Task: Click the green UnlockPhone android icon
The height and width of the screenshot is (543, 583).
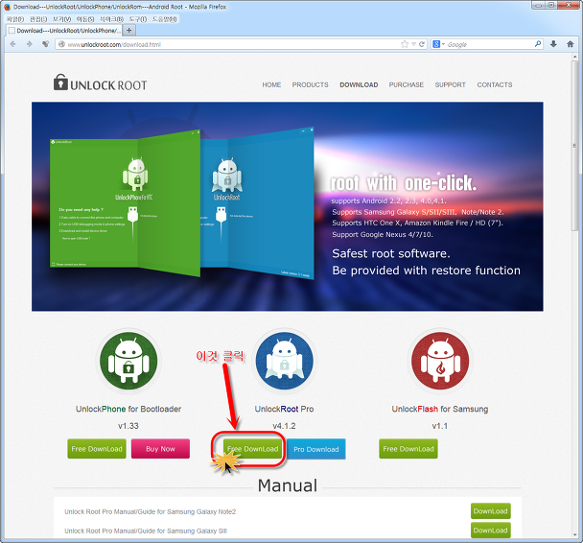Action: (x=128, y=361)
